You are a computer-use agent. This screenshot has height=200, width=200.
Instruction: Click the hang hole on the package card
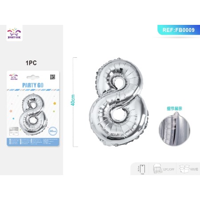33,77
